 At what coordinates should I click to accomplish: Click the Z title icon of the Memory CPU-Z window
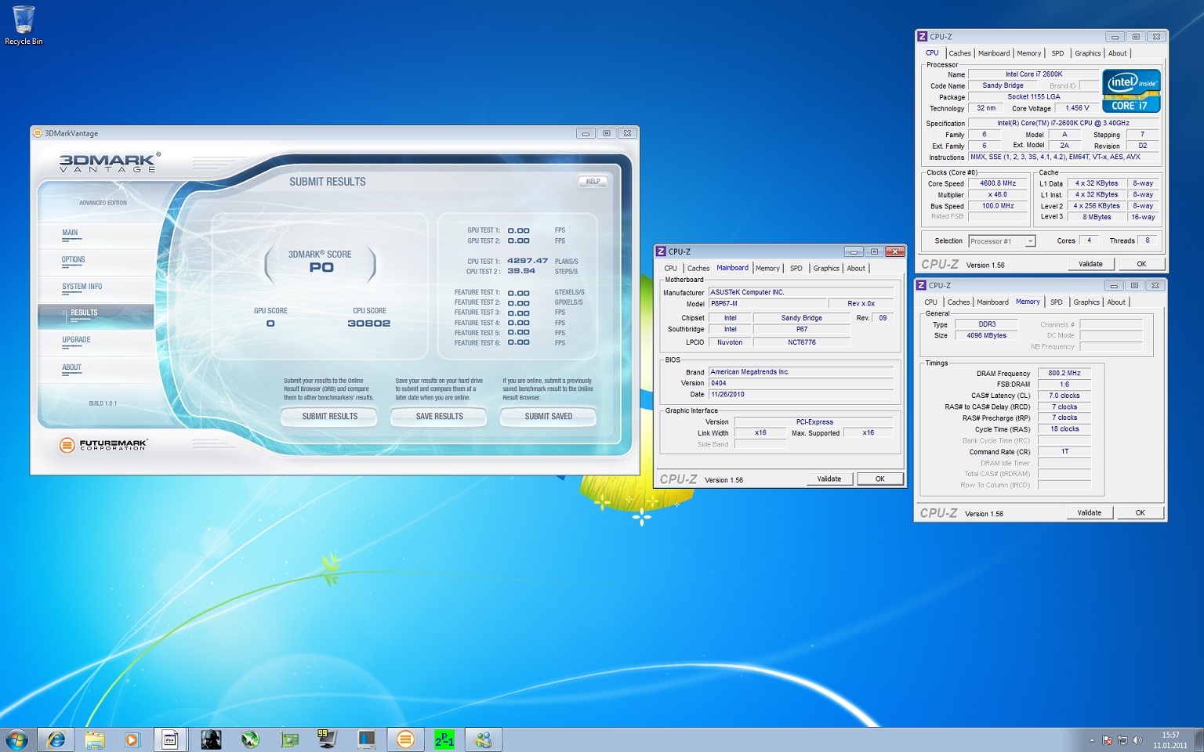[922, 285]
